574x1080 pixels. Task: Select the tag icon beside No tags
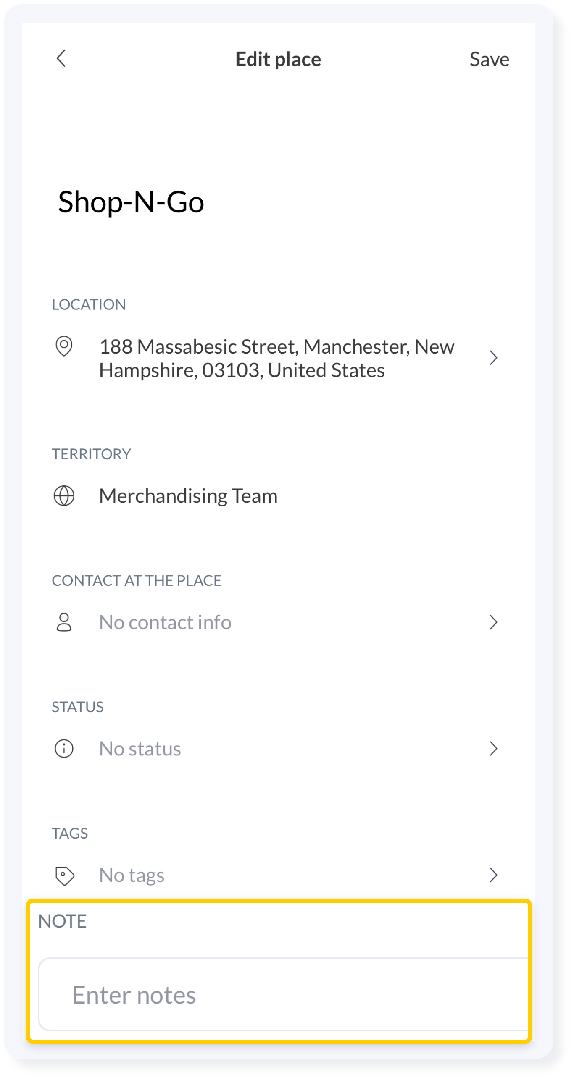[x=64, y=875]
